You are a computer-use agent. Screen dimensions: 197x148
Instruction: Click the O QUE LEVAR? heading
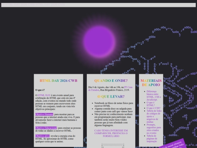coord(111,96)
